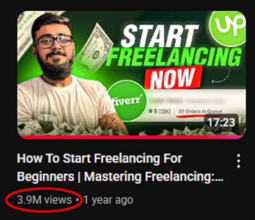The height and width of the screenshot is (220, 255).
Task: Click the star rating 5 (134) text
Action: coord(160,111)
